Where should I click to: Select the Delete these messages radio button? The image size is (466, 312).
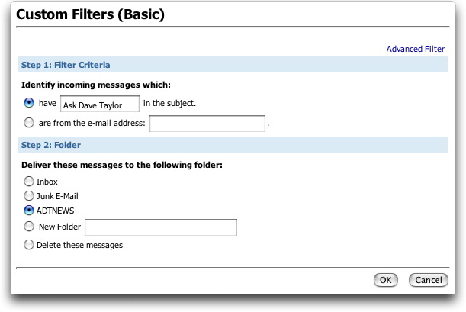29,245
